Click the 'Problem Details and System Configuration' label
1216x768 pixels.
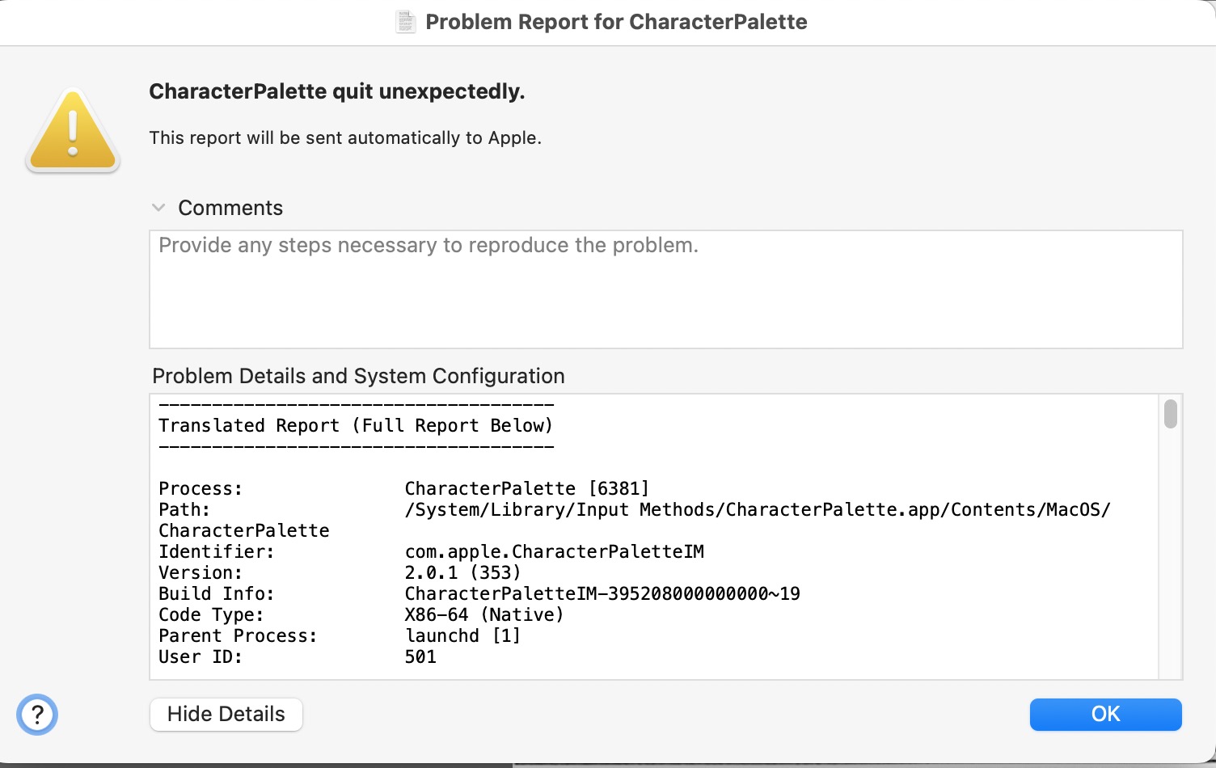click(x=358, y=376)
